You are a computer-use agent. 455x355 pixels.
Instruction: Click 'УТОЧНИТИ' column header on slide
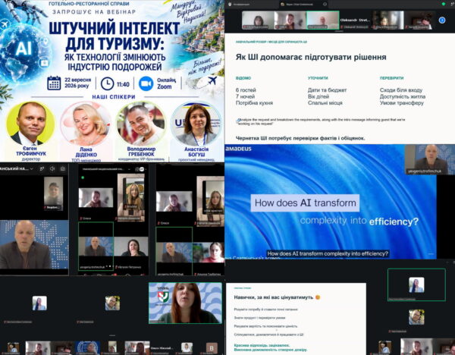318,78
